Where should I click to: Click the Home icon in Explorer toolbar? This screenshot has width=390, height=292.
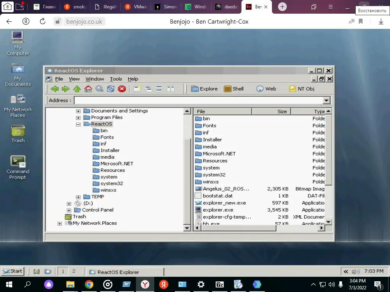coord(88,89)
